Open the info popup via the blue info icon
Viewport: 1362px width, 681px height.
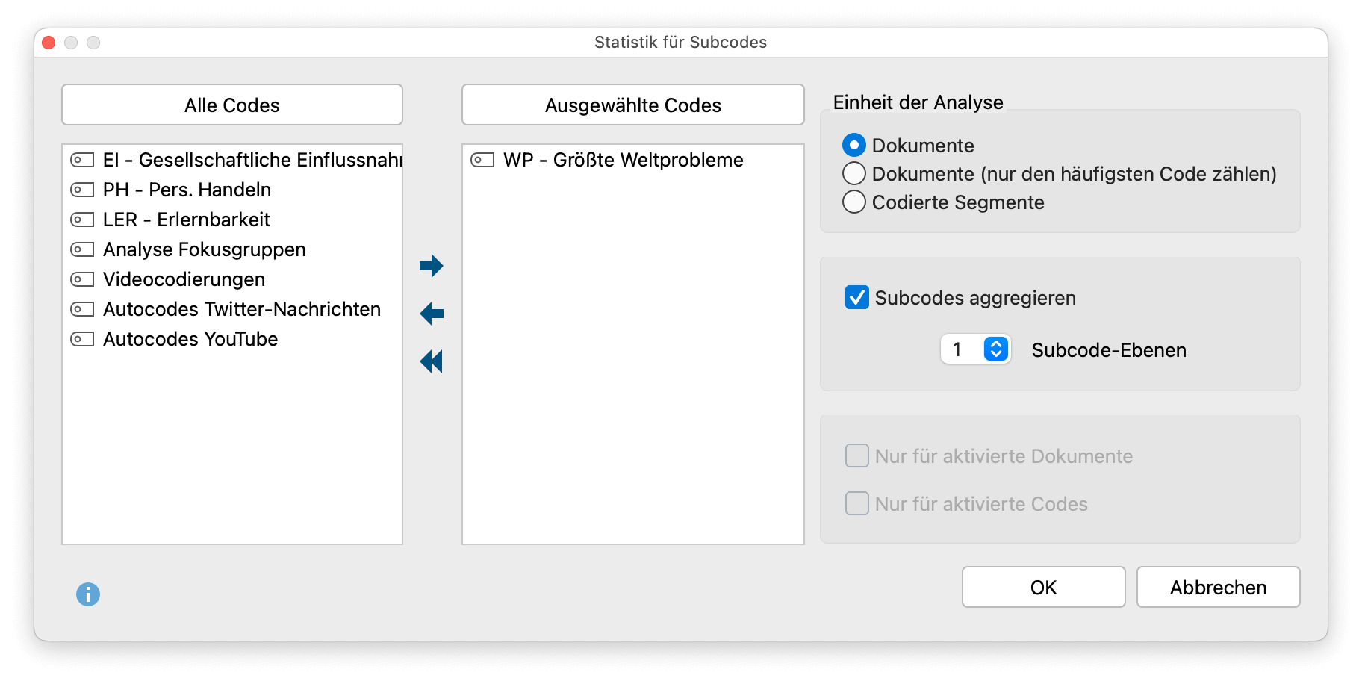(x=89, y=595)
